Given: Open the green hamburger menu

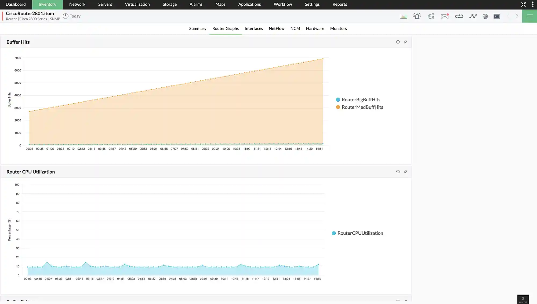Looking at the screenshot, I should coord(529,16).
